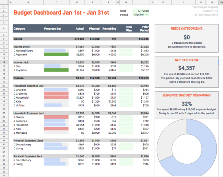Screen dimensions: 223x177
Task: Click the D Paycheck green progress bar
Action: tap(56, 55)
